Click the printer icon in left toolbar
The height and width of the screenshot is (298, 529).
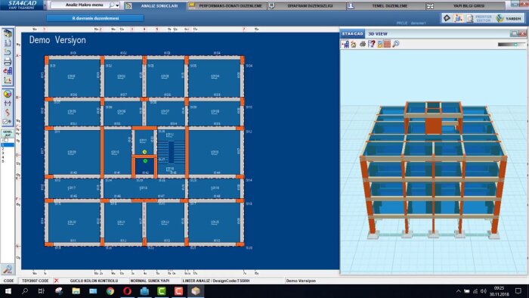point(8,61)
